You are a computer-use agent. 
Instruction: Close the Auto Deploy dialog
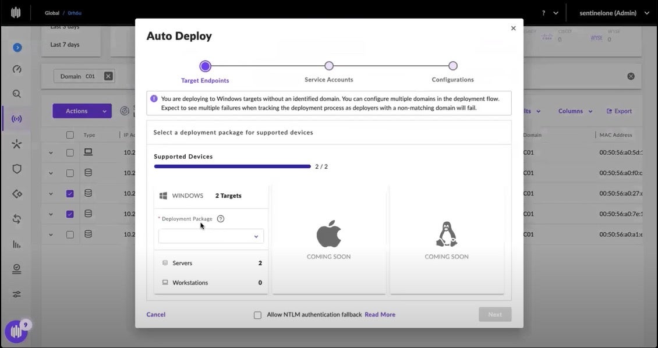pyautogui.click(x=513, y=29)
